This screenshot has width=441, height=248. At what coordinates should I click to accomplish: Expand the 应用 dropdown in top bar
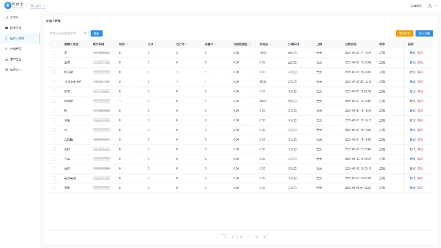point(38,6)
